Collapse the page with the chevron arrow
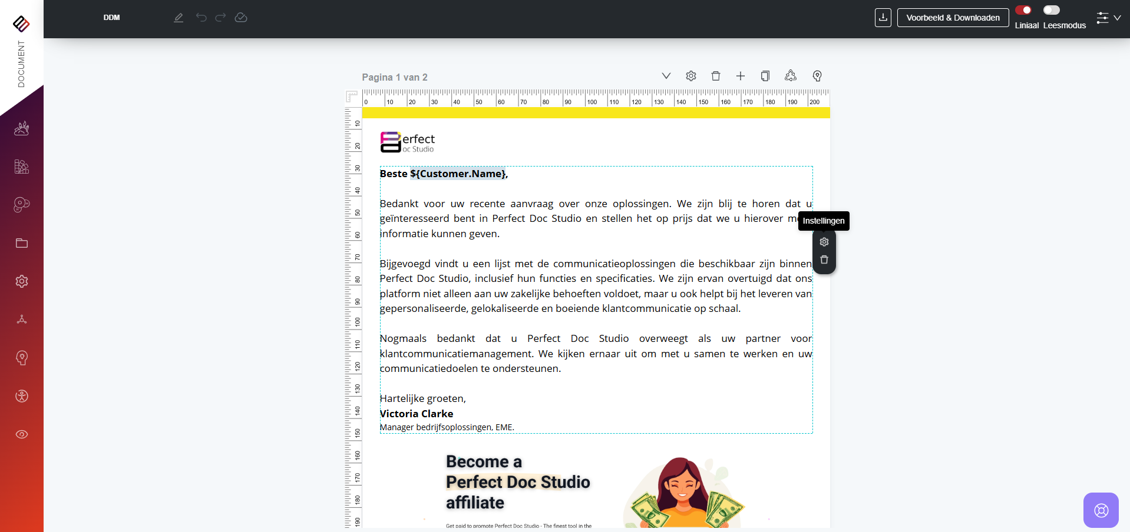This screenshot has height=532, width=1130. [x=666, y=76]
